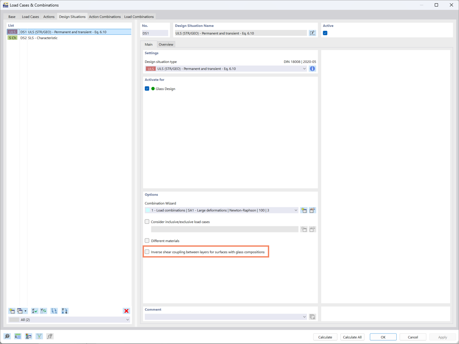Open the Overview tab
Image resolution: width=459 pixels, height=344 pixels.
tap(166, 44)
